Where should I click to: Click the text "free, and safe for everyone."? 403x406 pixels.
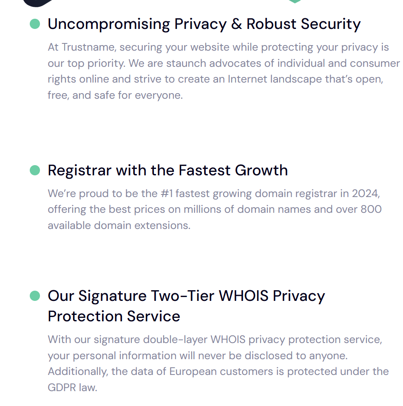click(x=115, y=95)
